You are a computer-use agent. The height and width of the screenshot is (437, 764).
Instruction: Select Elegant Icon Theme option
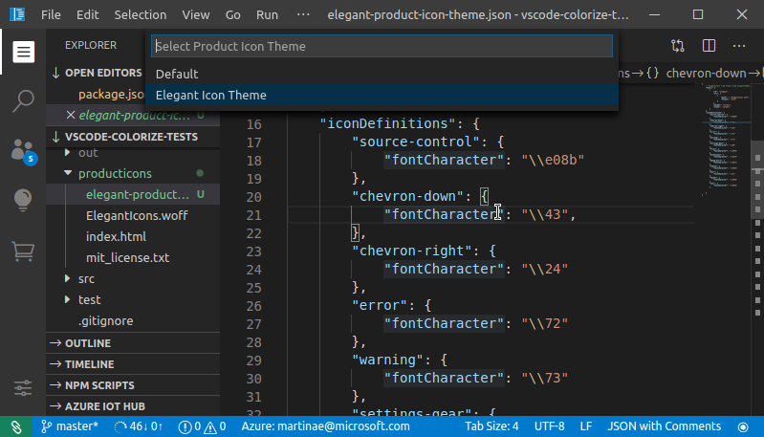(x=211, y=95)
